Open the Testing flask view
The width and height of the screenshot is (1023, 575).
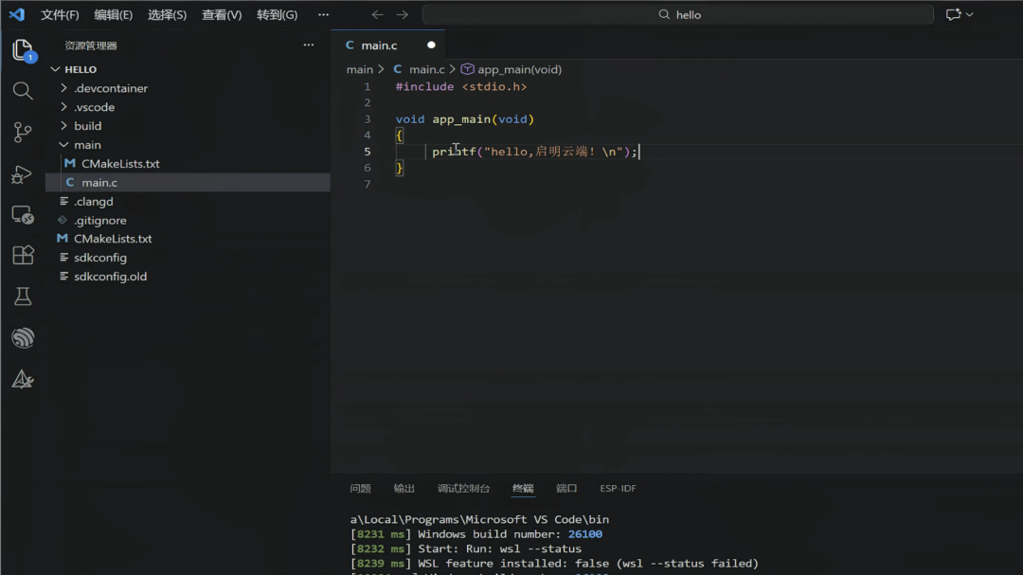(23, 296)
